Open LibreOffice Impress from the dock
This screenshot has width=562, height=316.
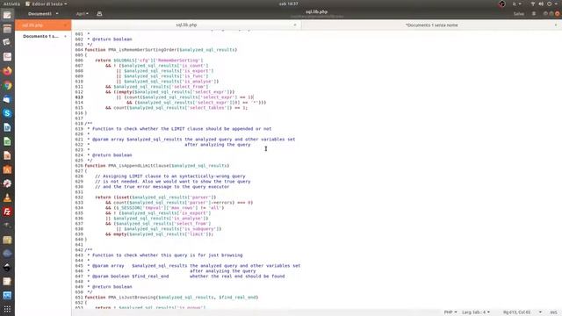7,155
